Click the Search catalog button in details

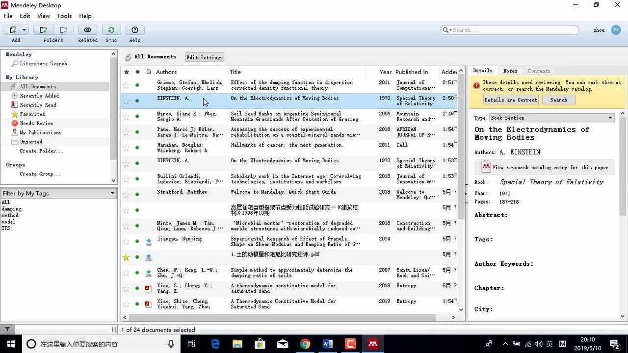pos(558,100)
